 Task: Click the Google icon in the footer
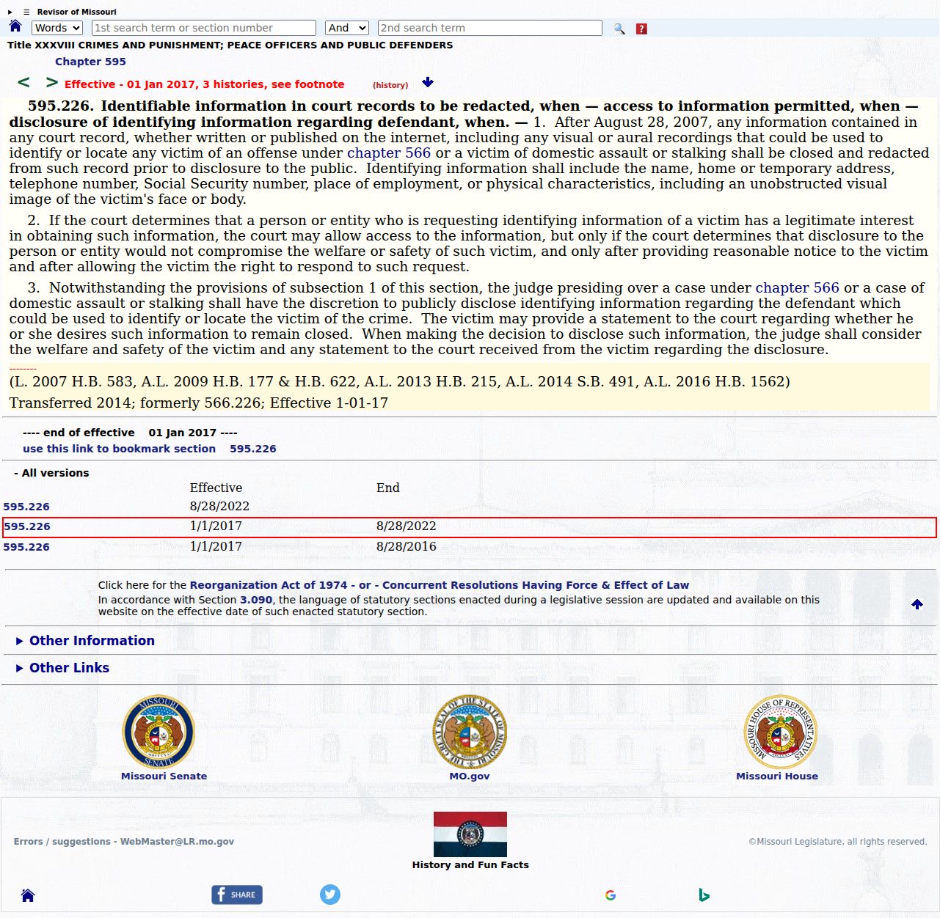coord(611,895)
